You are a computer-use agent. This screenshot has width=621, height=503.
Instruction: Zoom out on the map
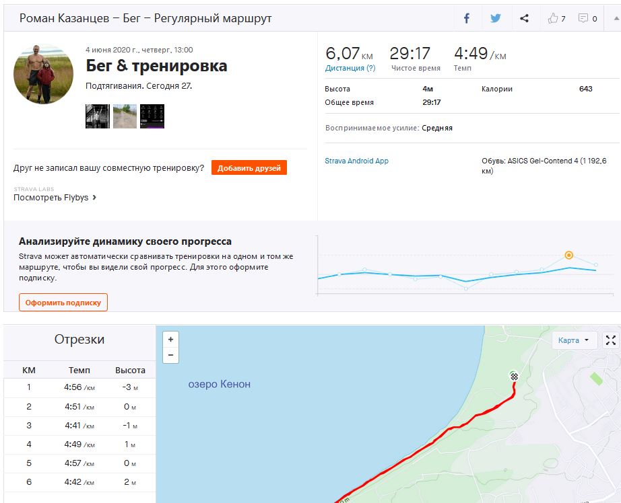click(170, 355)
